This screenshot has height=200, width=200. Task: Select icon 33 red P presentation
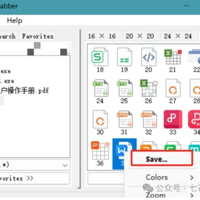click(173, 119)
